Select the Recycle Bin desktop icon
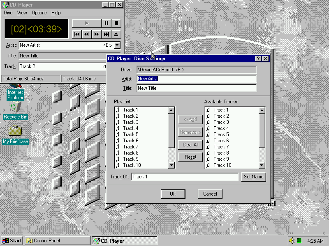Image resolution: width=329 pixels, height=246 pixels. [15, 108]
